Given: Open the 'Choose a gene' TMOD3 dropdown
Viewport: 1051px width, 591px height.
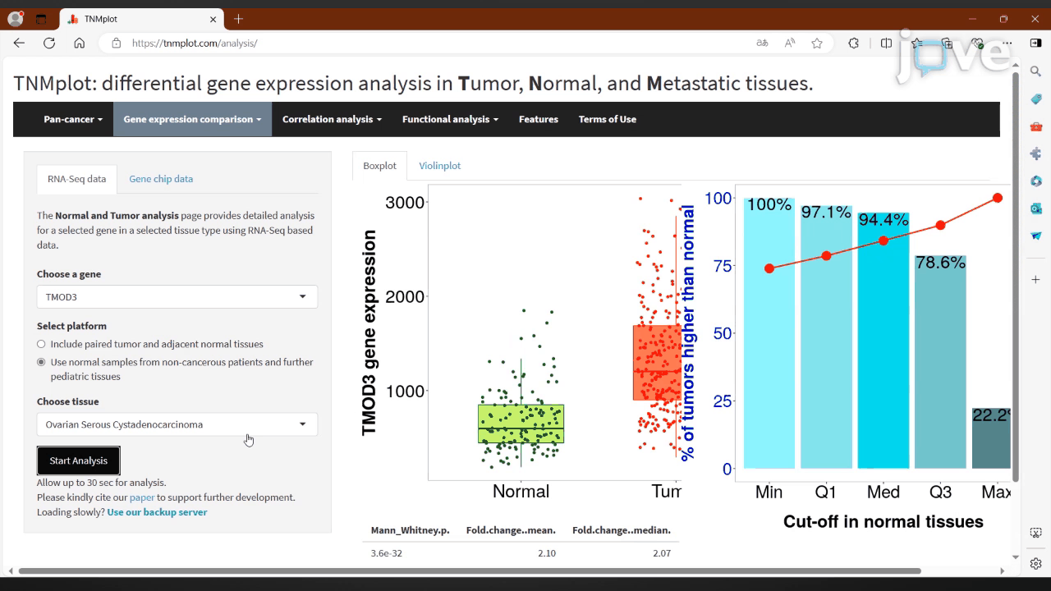Looking at the screenshot, I should tap(177, 297).
